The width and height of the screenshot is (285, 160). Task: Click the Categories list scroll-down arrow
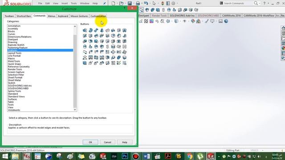click(75, 110)
